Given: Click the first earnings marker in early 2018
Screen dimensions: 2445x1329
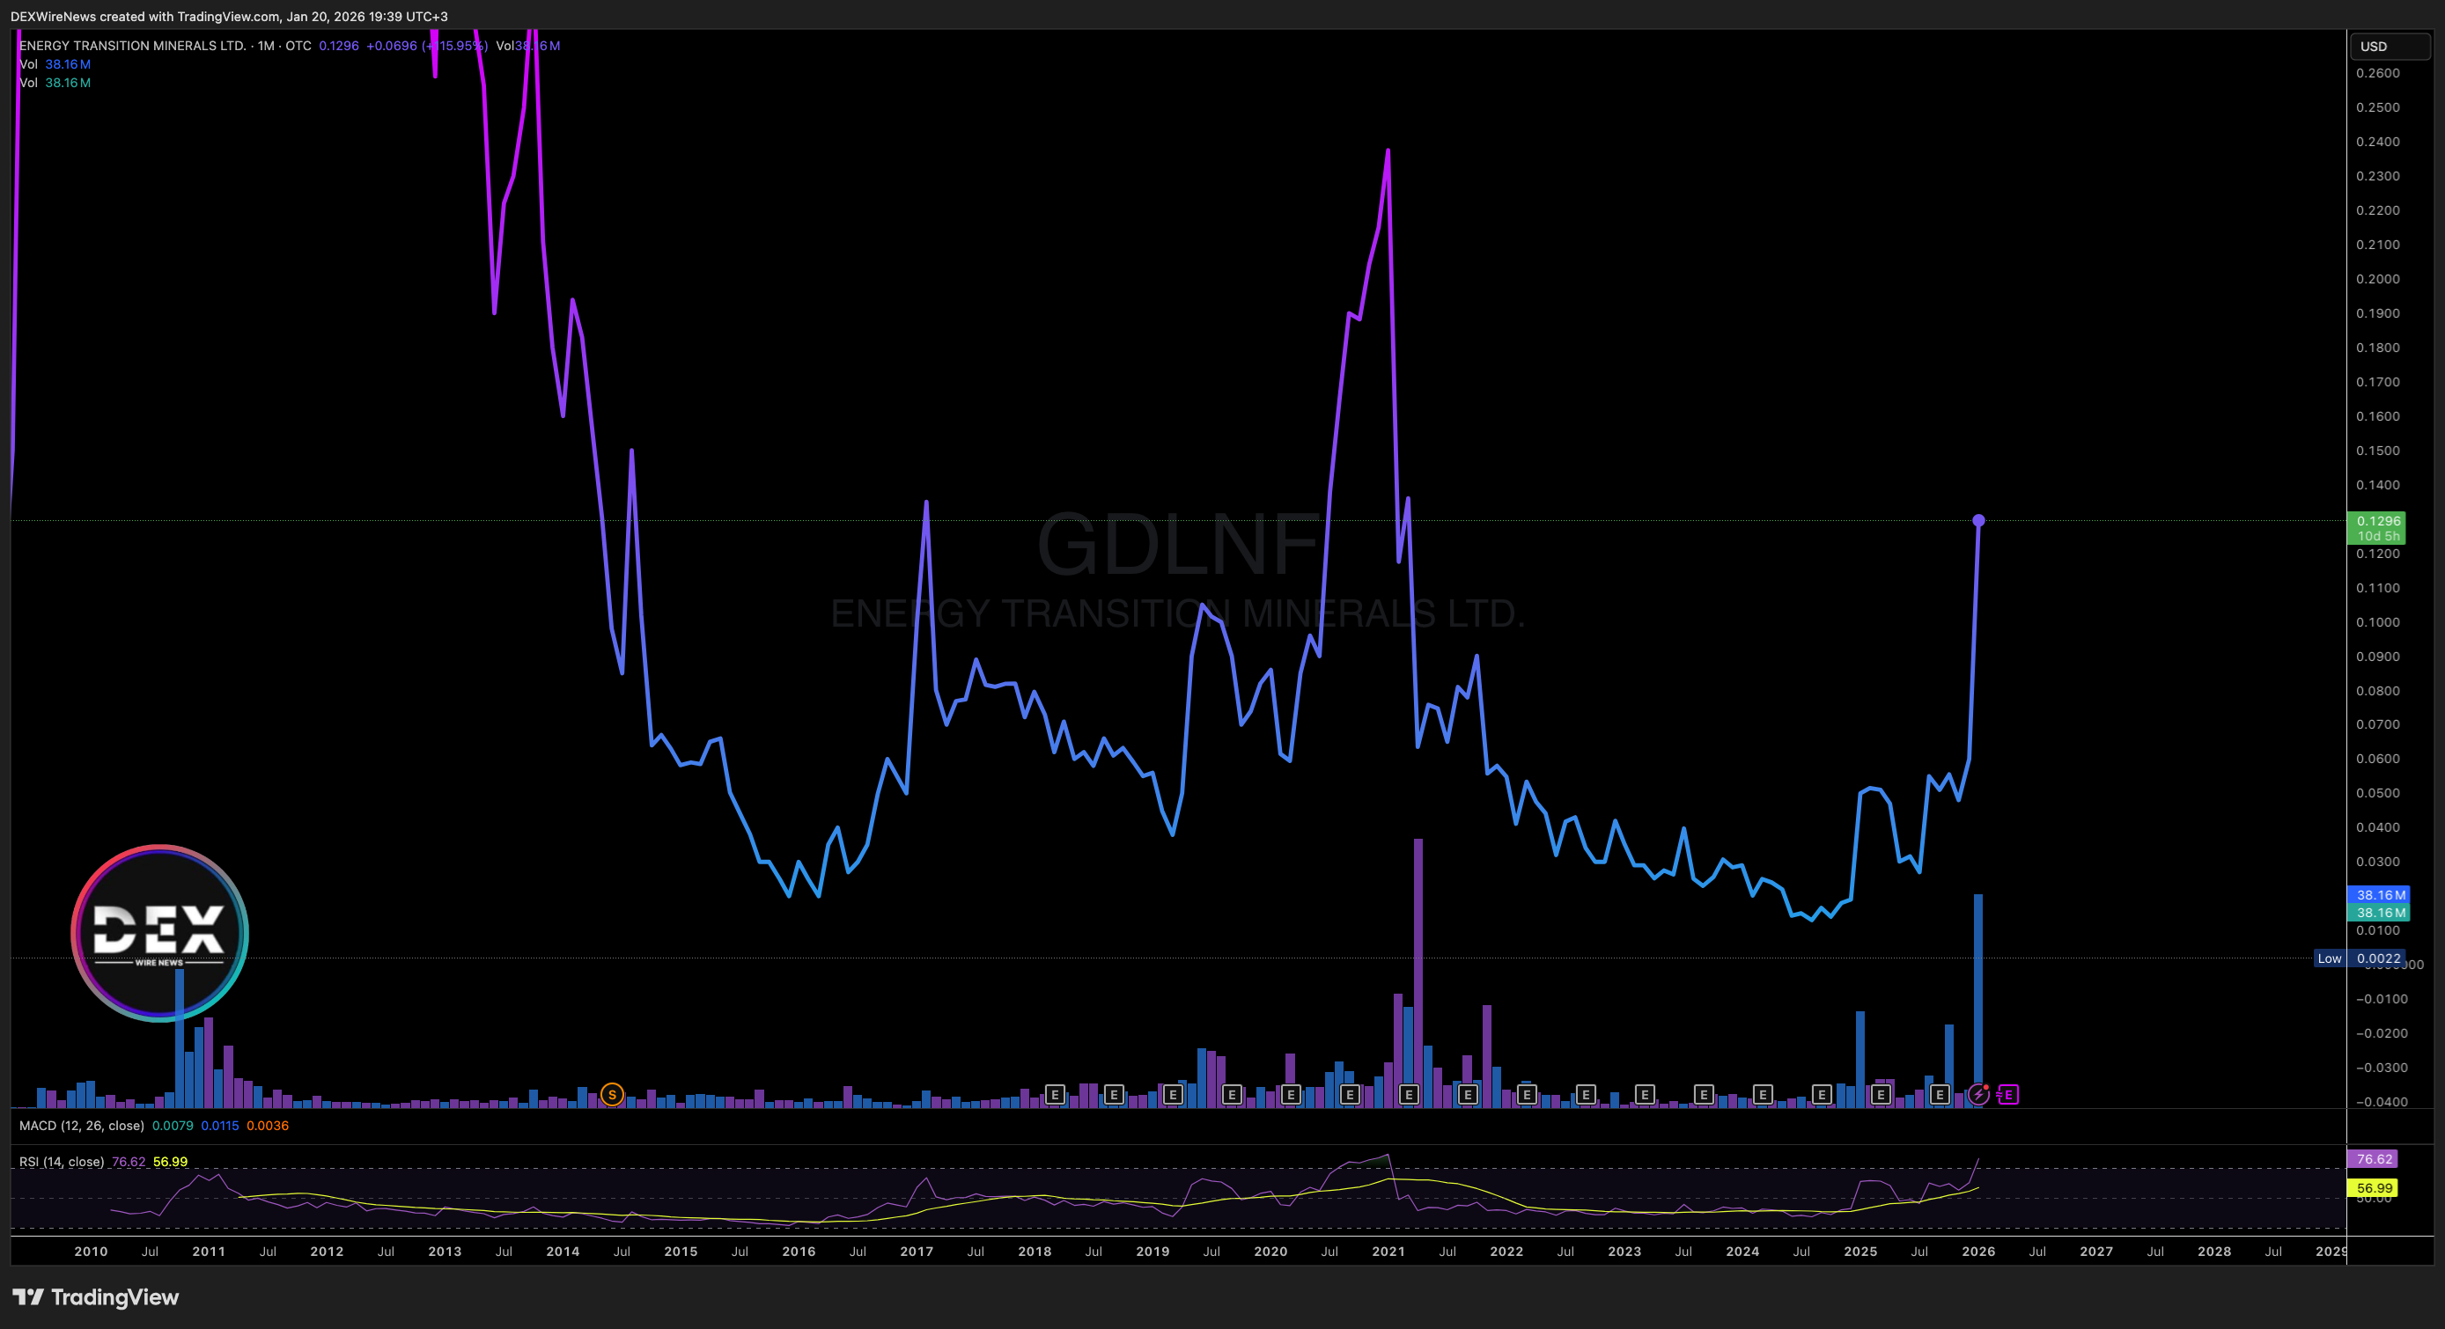Looking at the screenshot, I should 1055,1095.
